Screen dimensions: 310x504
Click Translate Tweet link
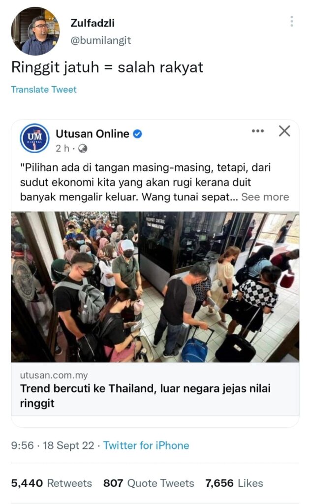[x=44, y=90]
